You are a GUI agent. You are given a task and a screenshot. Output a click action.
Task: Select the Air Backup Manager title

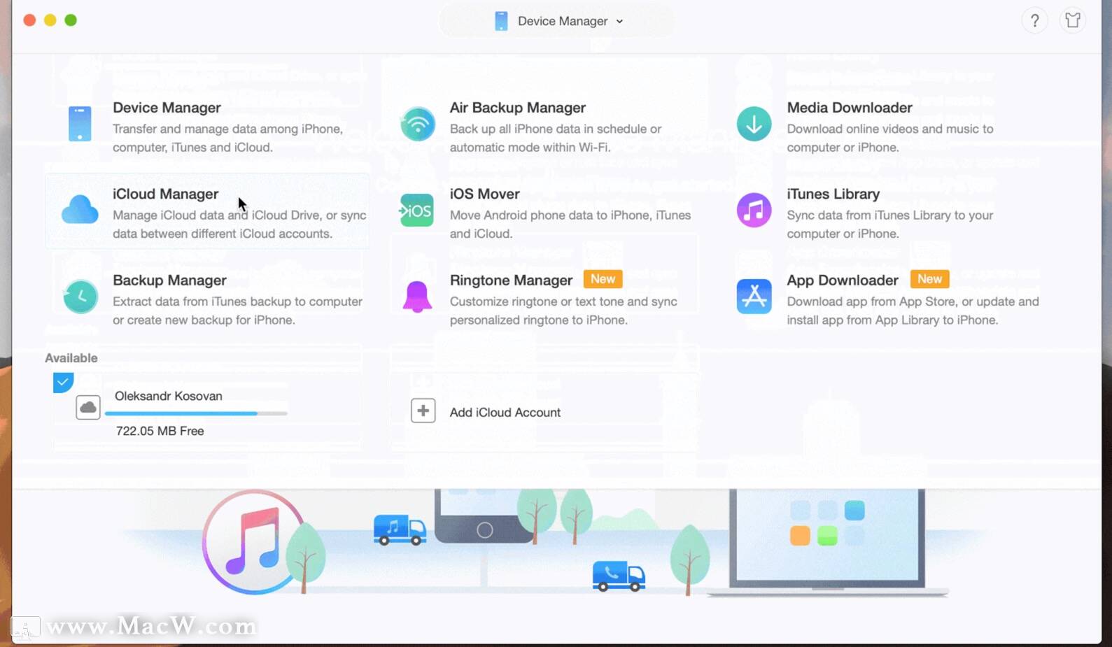pos(517,108)
